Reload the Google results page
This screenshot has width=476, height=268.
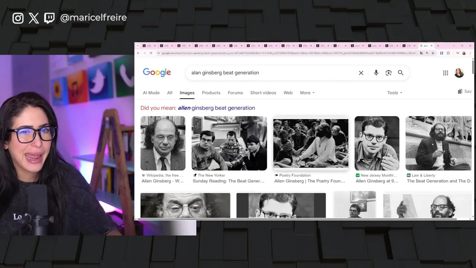point(151,53)
